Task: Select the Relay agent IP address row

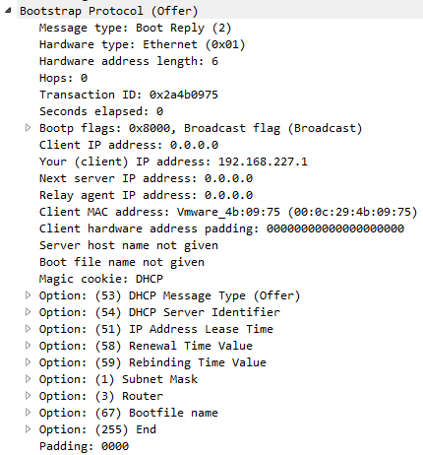Action: pos(146,195)
